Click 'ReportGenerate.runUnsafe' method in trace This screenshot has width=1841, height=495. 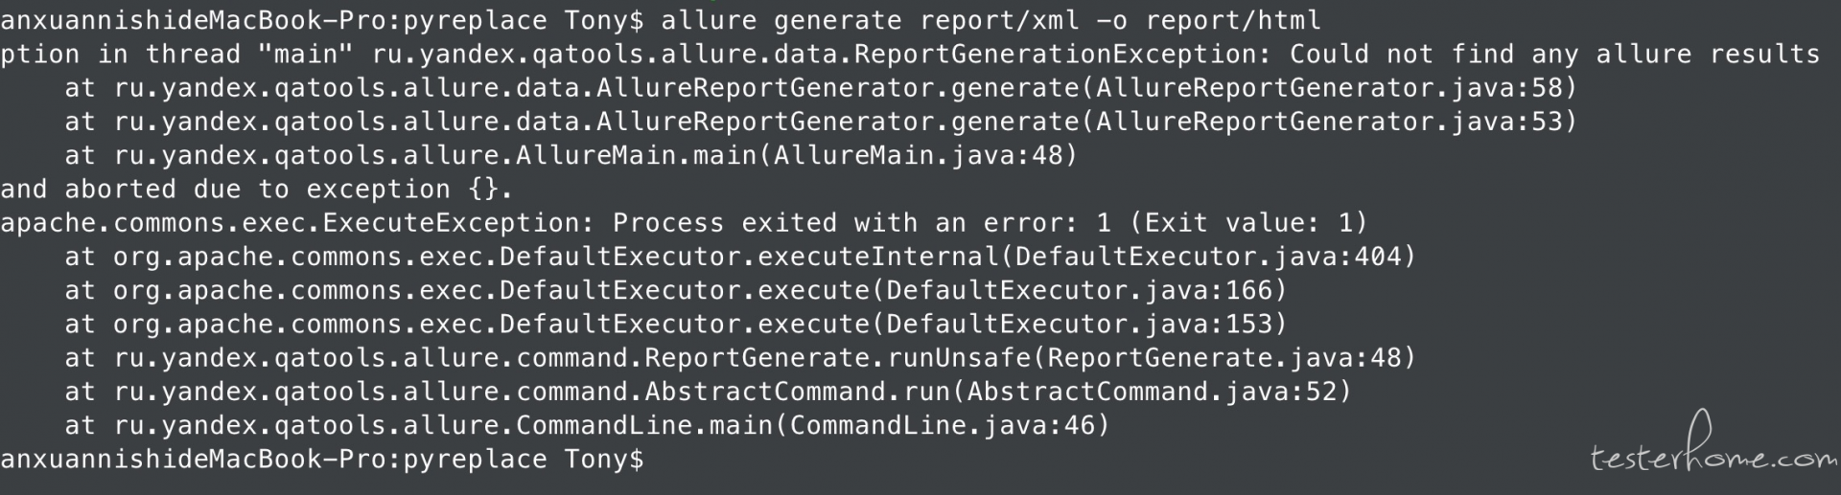coord(838,358)
